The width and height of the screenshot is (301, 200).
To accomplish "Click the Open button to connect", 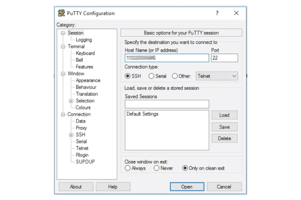I will point(187,187).
